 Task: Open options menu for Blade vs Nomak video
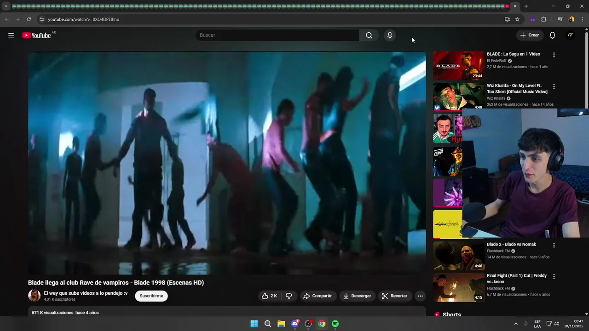[x=554, y=245]
